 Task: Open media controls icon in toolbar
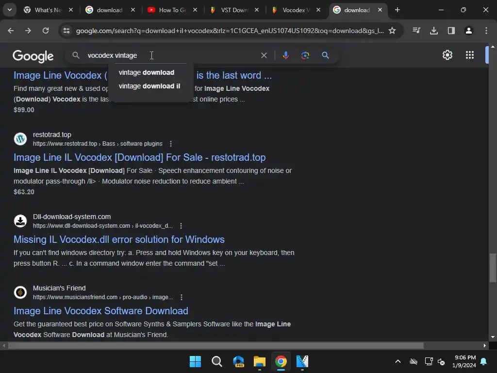click(x=416, y=31)
